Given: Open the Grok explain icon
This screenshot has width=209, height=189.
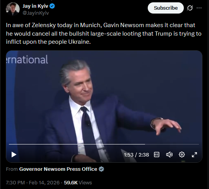Looking at the screenshot, I should (x=190, y=8).
